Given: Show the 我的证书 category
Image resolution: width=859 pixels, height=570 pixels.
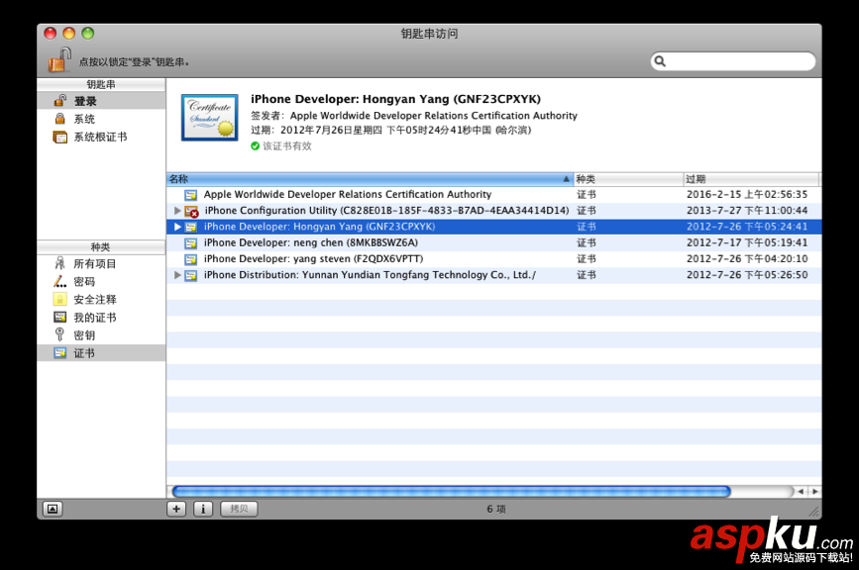Looking at the screenshot, I should point(101,318).
